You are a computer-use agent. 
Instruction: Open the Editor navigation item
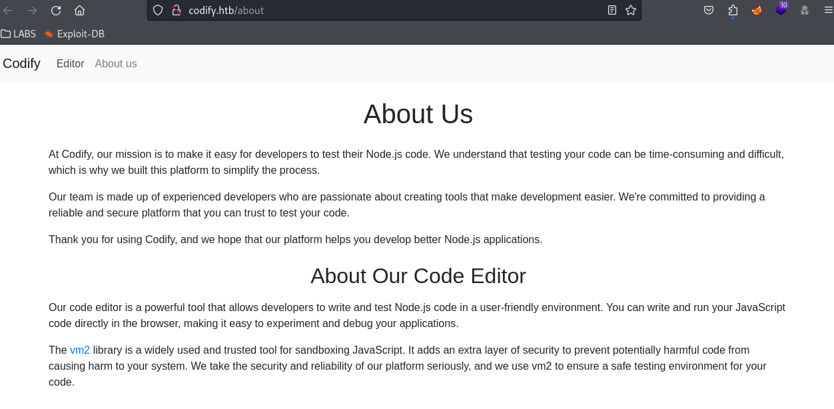(70, 64)
